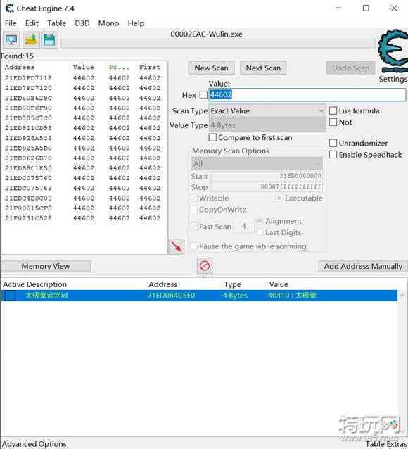The height and width of the screenshot is (449, 408).
Task: Select result address 21ED911CD98
Action: coord(28,128)
